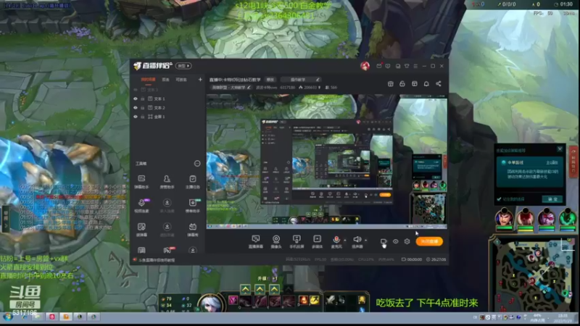Level up the second ability arrow in game HUD

click(260, 289)
